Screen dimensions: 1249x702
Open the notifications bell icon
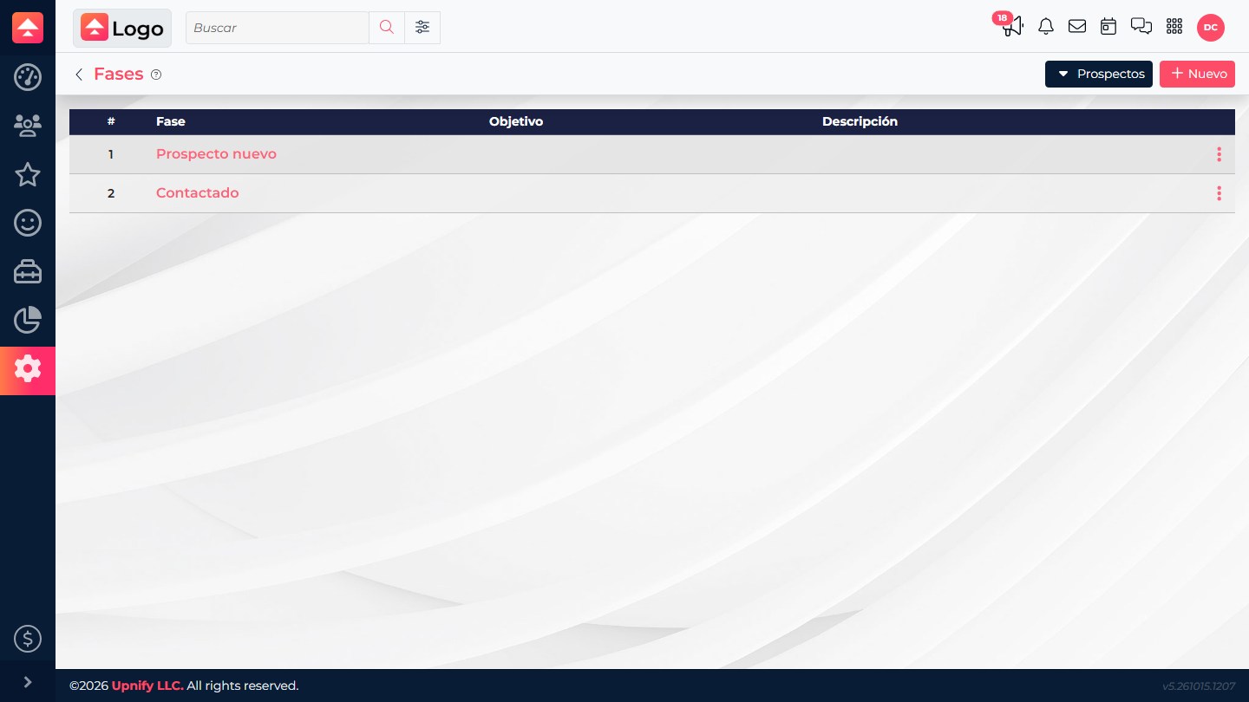[x=1046, y=27]
